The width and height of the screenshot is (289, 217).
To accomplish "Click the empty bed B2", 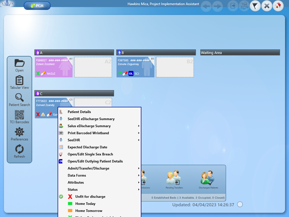I will [175, 67].
